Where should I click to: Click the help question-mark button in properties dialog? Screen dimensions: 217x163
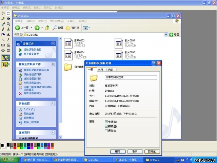[x=154, y=63]
